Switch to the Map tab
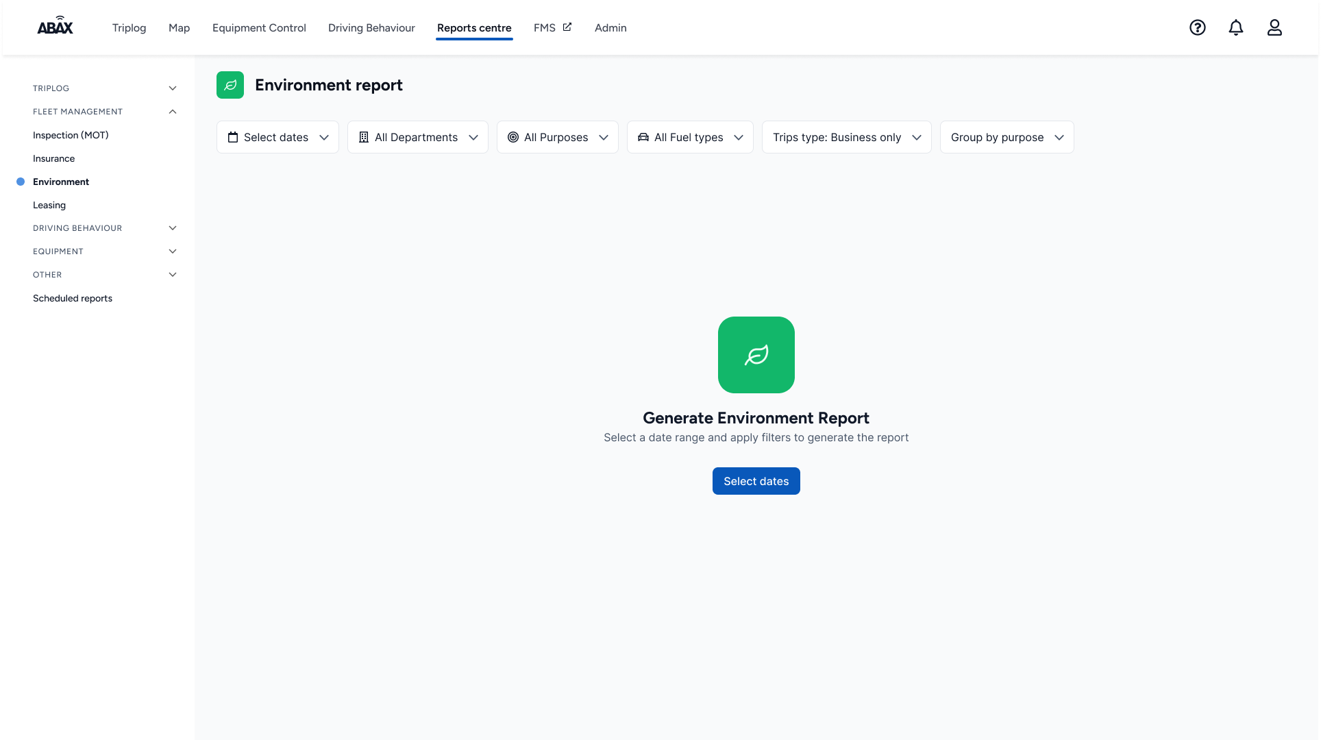Viewport: 1321px width, 740px height. (179, 28)
